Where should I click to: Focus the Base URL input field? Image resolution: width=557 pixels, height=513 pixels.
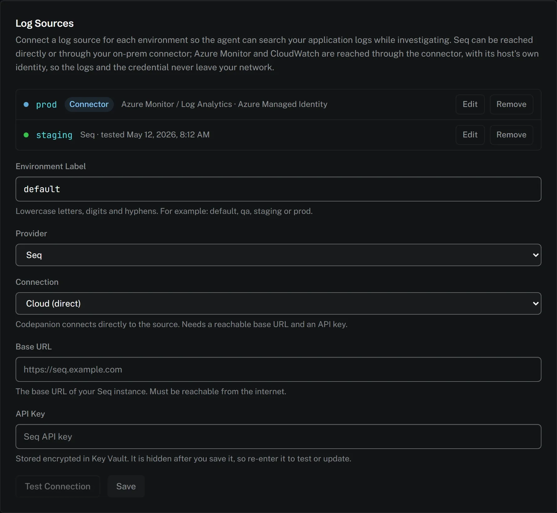pyautogui.click(x=278, y=369)
